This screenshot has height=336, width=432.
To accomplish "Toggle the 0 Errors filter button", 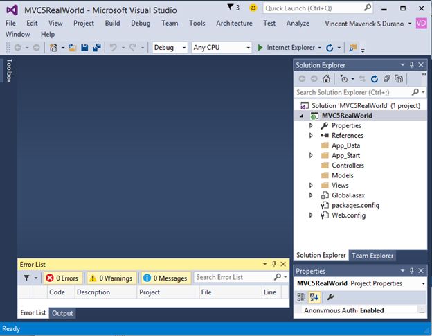I will (x=62, y=278).
